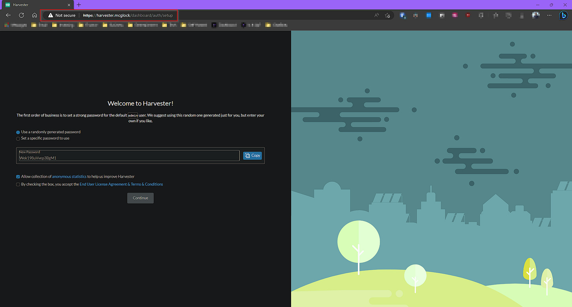Accept the End User License Agreement checkbox
Screen dimensions: 572x307
18,184
